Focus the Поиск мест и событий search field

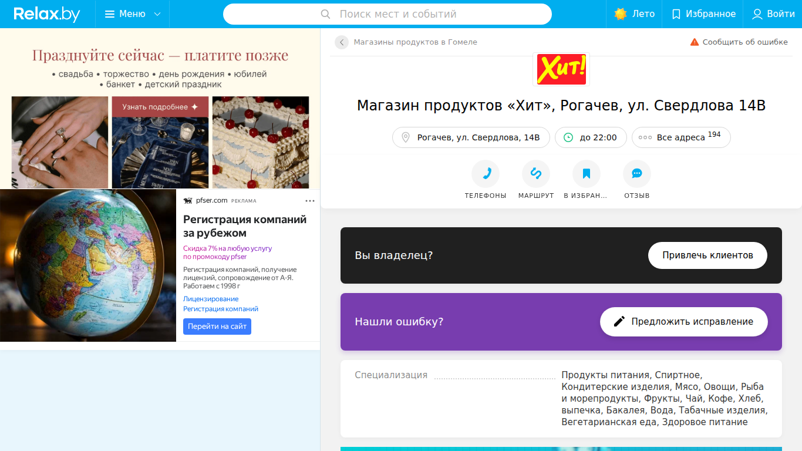tap(387, 14)
